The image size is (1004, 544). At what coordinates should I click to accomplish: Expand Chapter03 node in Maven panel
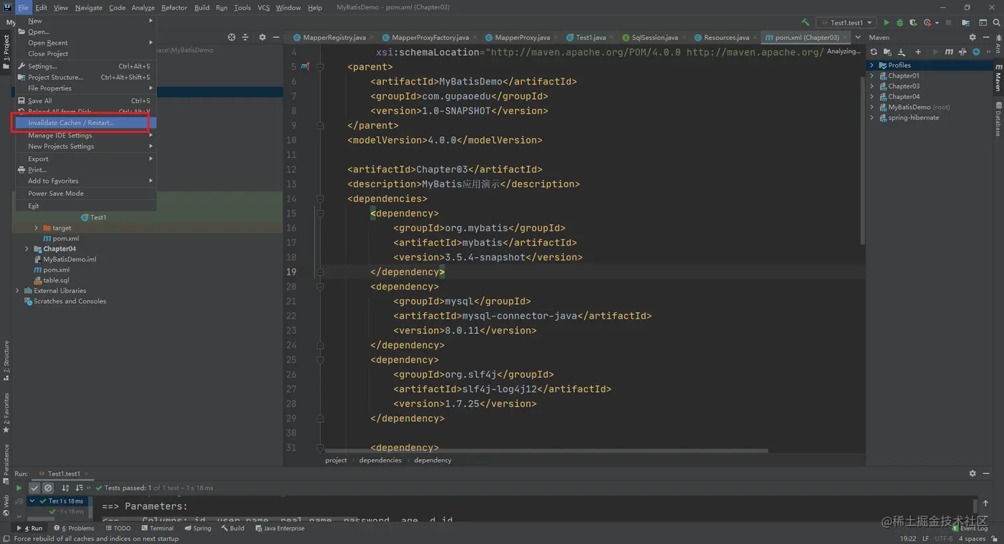pyautogui.click(x=872, y=86)
